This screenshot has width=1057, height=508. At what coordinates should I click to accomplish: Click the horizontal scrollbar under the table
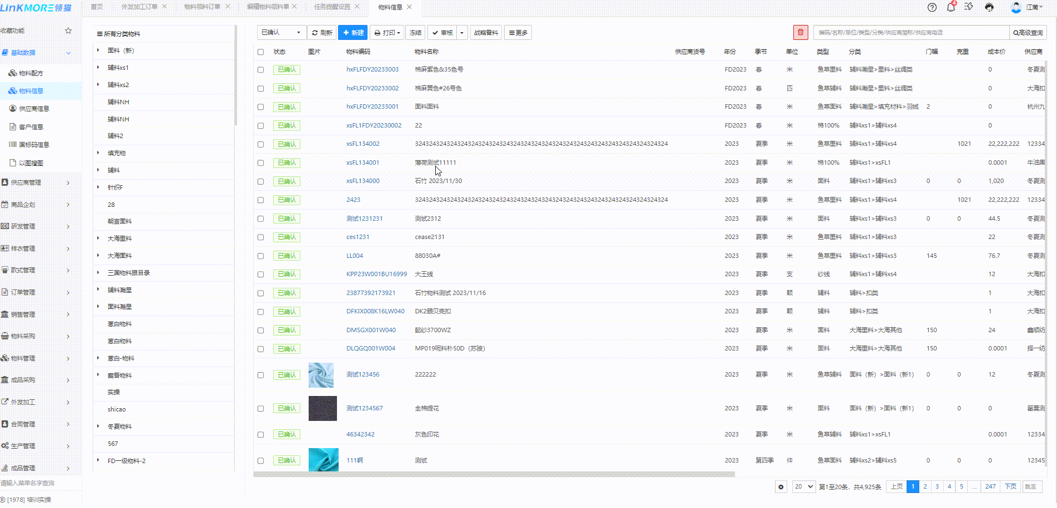click(x=494, y=475)
